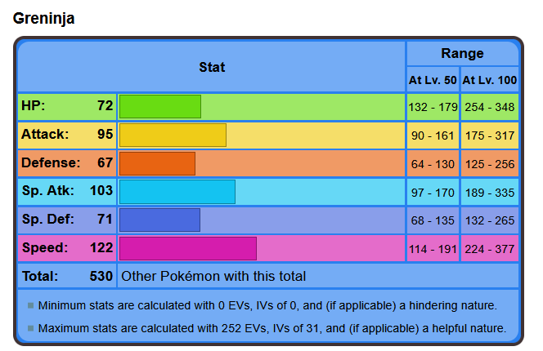Click Sp. Atk range 189 - 335

489,193
